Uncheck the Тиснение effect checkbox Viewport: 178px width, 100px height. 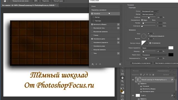[92, 14]
